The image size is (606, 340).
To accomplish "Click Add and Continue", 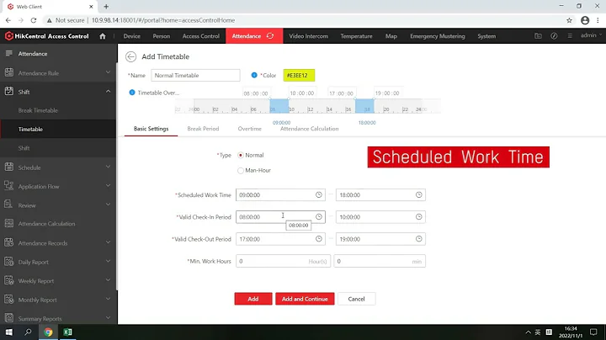I will (x=305, y=299).
